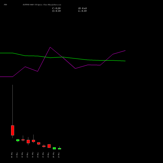Click the '20 May' date axis label

(53, 155)
